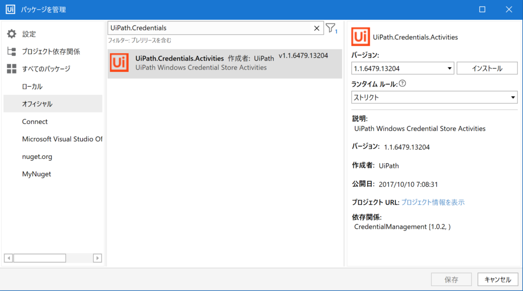
Task: Click the runtime rule help question icon
Action: pyautogui.click(x=402, y=83)
